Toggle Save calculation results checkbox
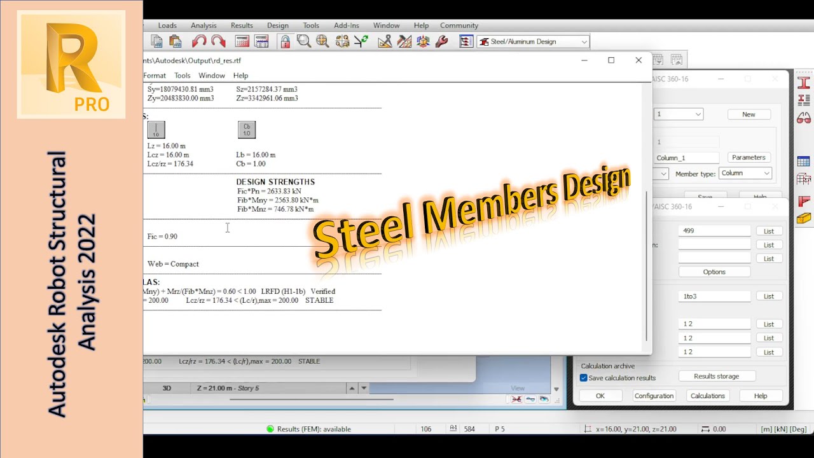The height and width of the screenshot is (458, 814). tap(583, 378)
